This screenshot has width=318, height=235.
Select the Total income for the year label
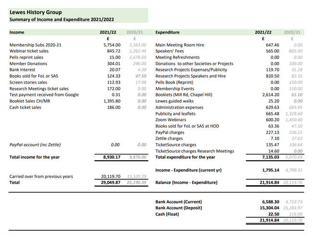[x=35, y=157]
